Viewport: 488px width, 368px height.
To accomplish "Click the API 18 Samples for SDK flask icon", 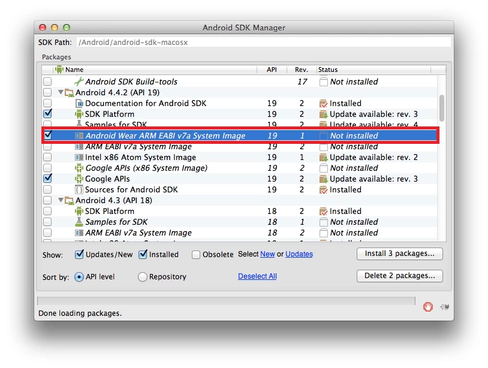I will pos(79,222).
